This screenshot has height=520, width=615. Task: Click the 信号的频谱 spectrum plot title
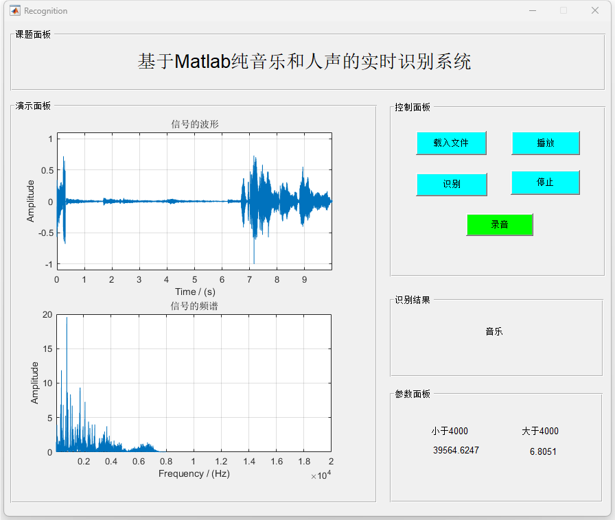point(194,306)
